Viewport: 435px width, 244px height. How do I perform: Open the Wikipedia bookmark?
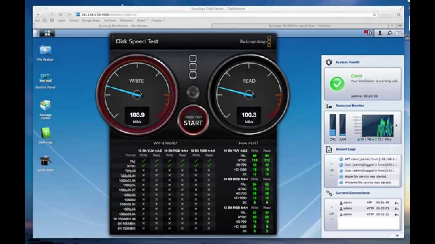point(126,20)
